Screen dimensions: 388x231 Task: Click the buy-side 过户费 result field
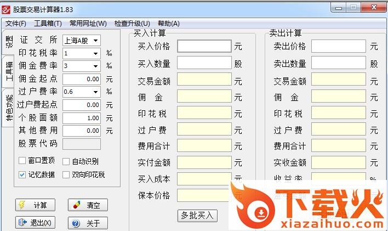[x=204, y=129]
